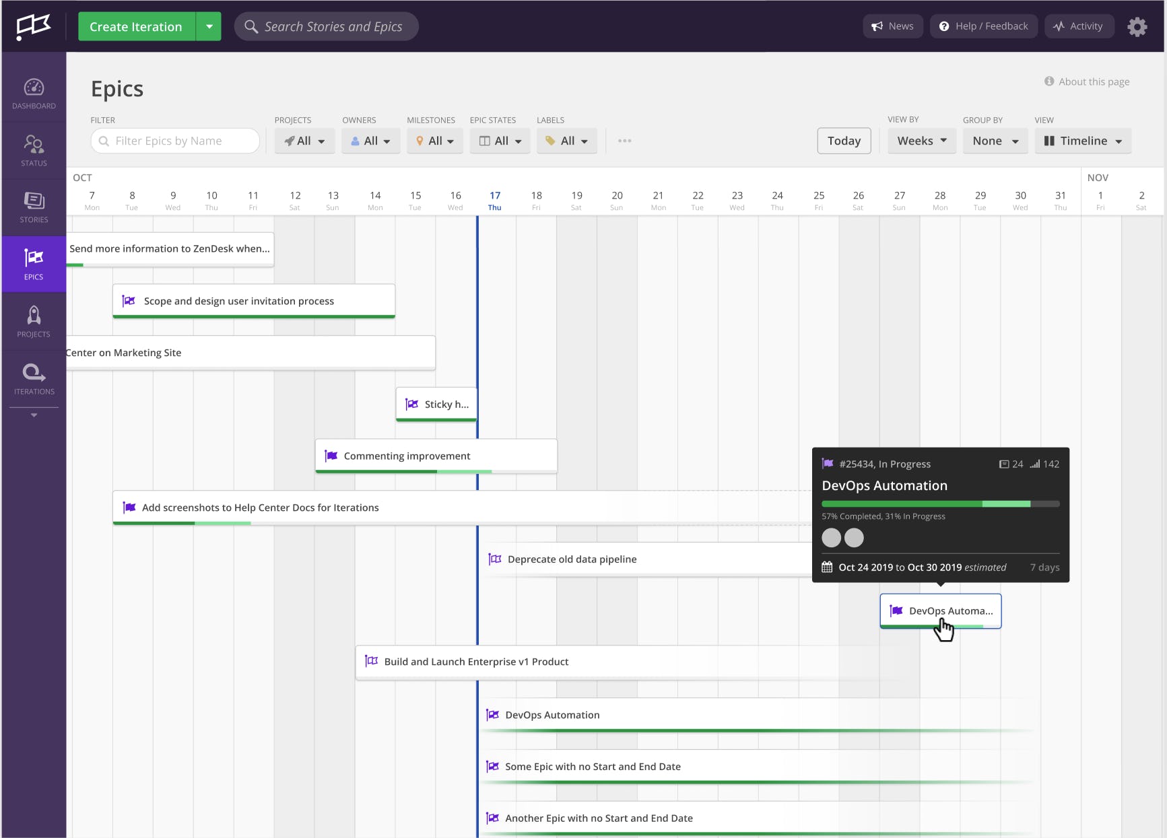Open the Status sidebar section

point(34,151)
